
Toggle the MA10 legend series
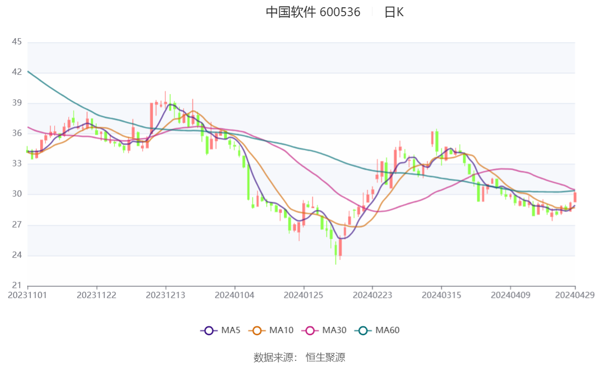click(x=271, y=330)
